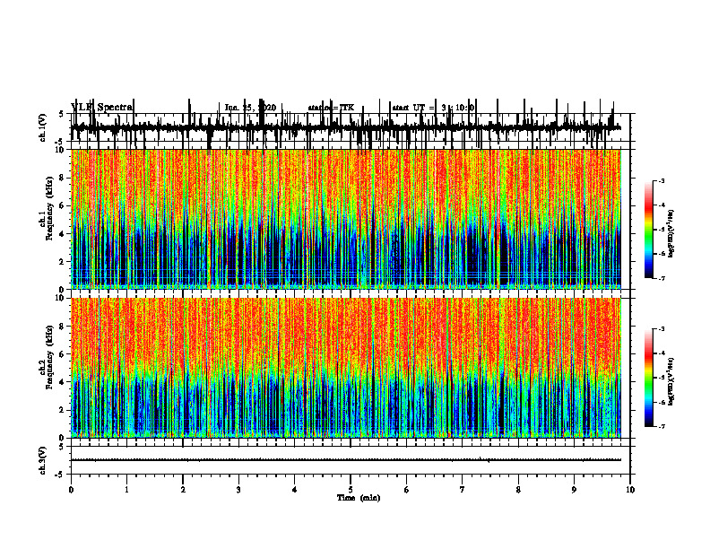Click the 'Time (min)' axis label

click(359, 498)
